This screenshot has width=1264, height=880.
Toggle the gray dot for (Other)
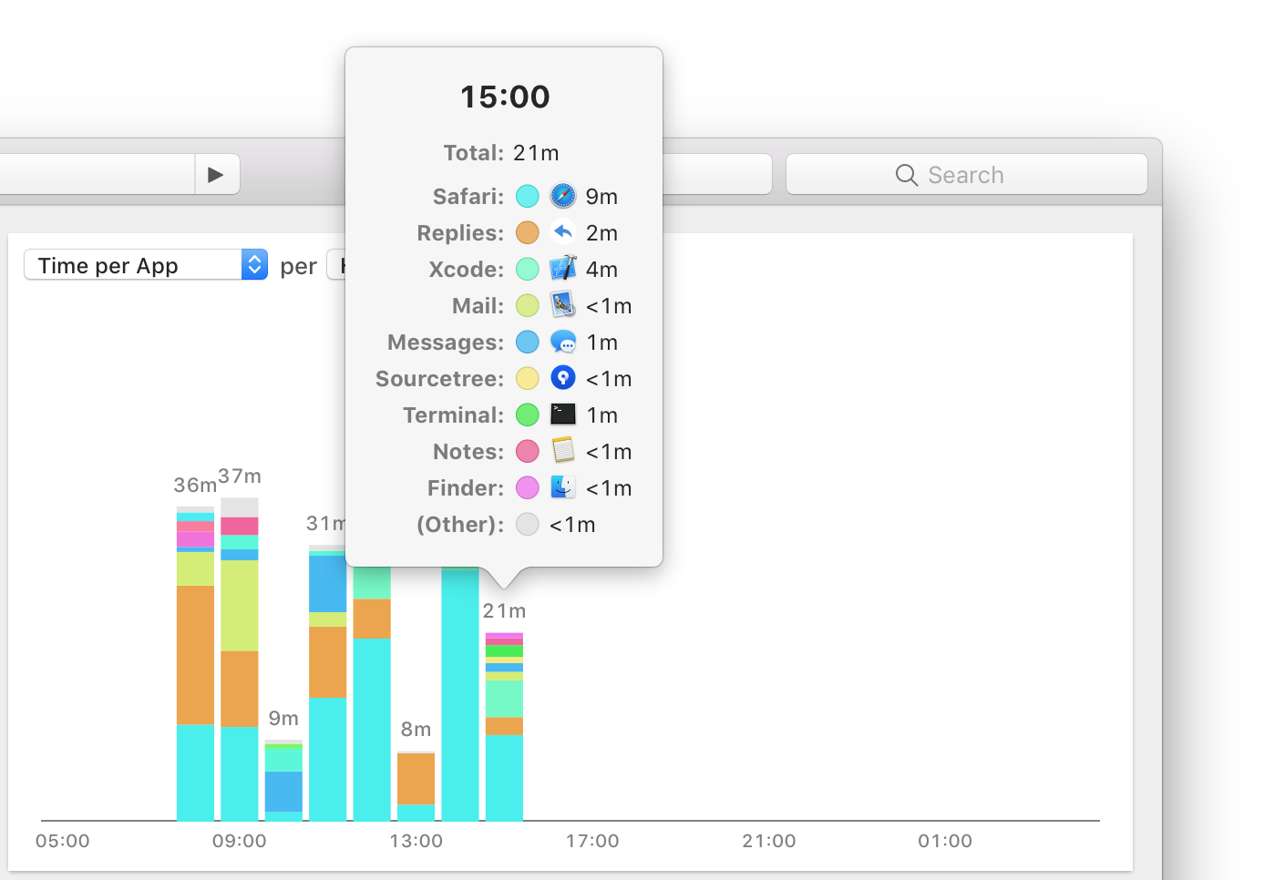click(527, 524)
